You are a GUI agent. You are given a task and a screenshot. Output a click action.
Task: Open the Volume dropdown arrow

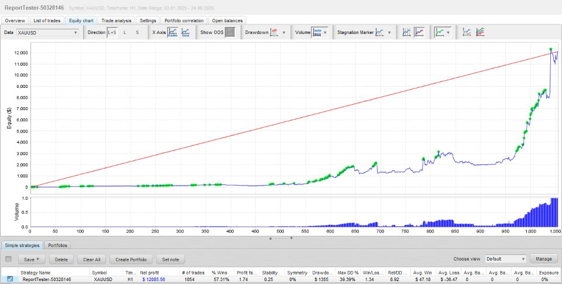[x=325, y=33]
